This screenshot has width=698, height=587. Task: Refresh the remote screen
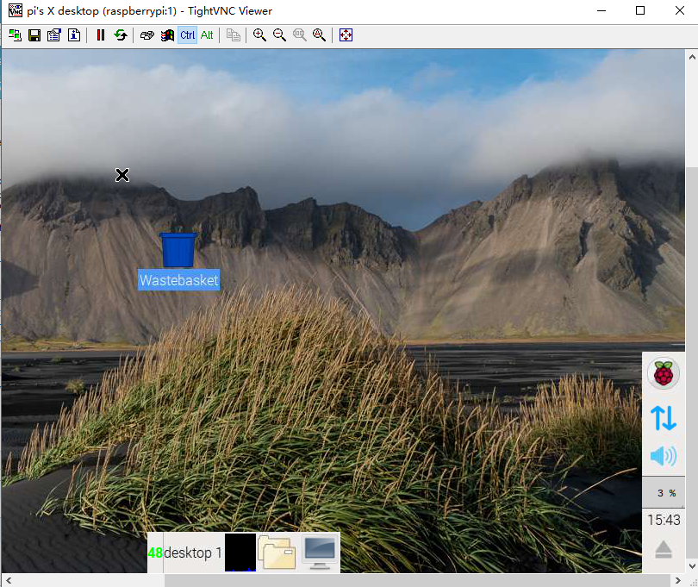point(120,35)
